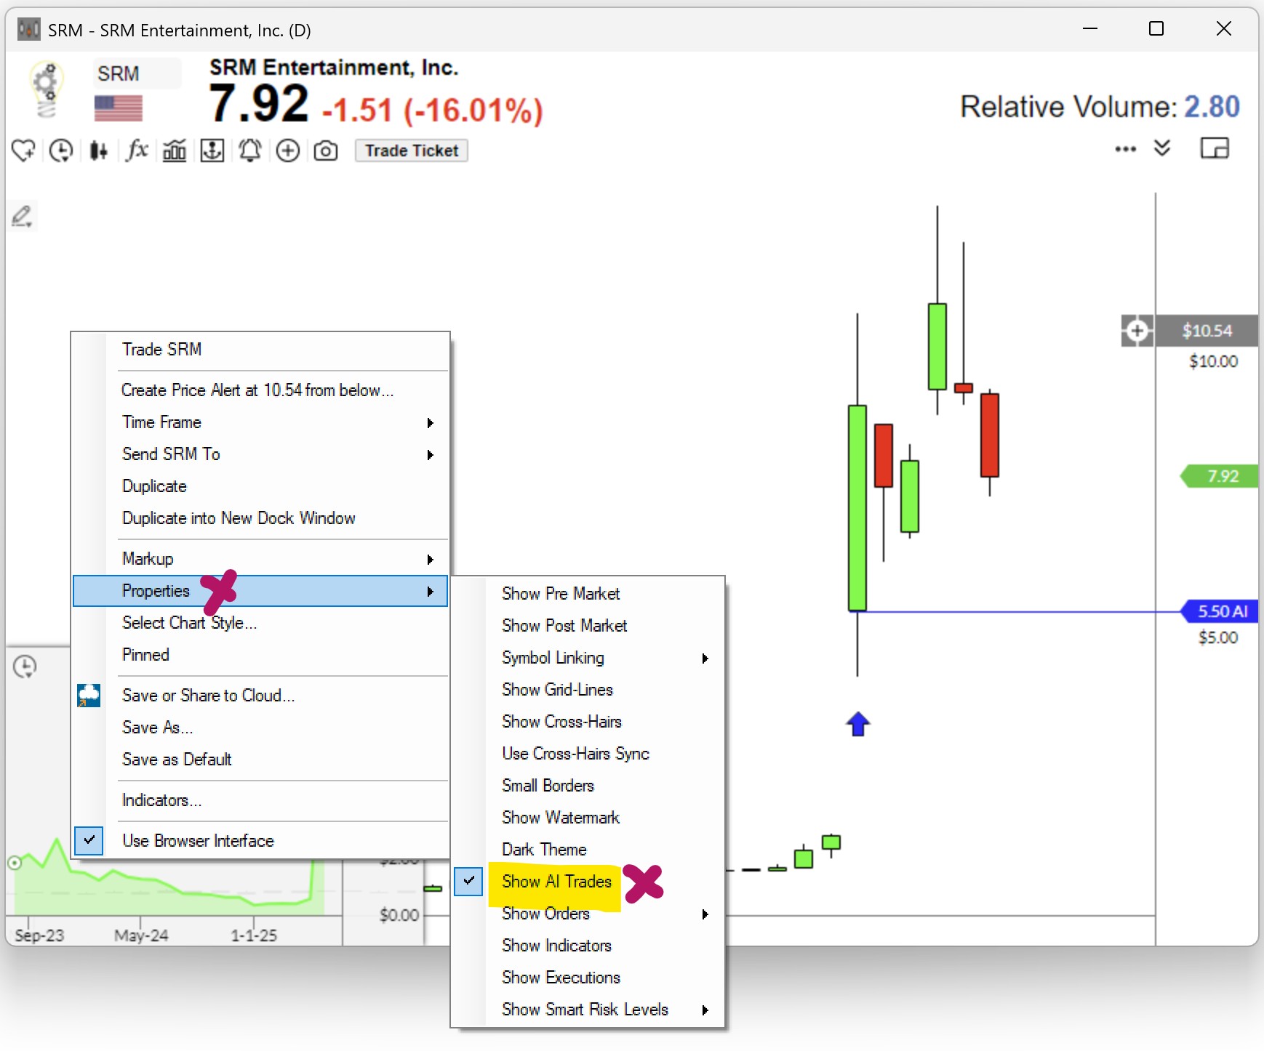
Task: Click the 5.50 AI price label
Action: coord(1221,611)
